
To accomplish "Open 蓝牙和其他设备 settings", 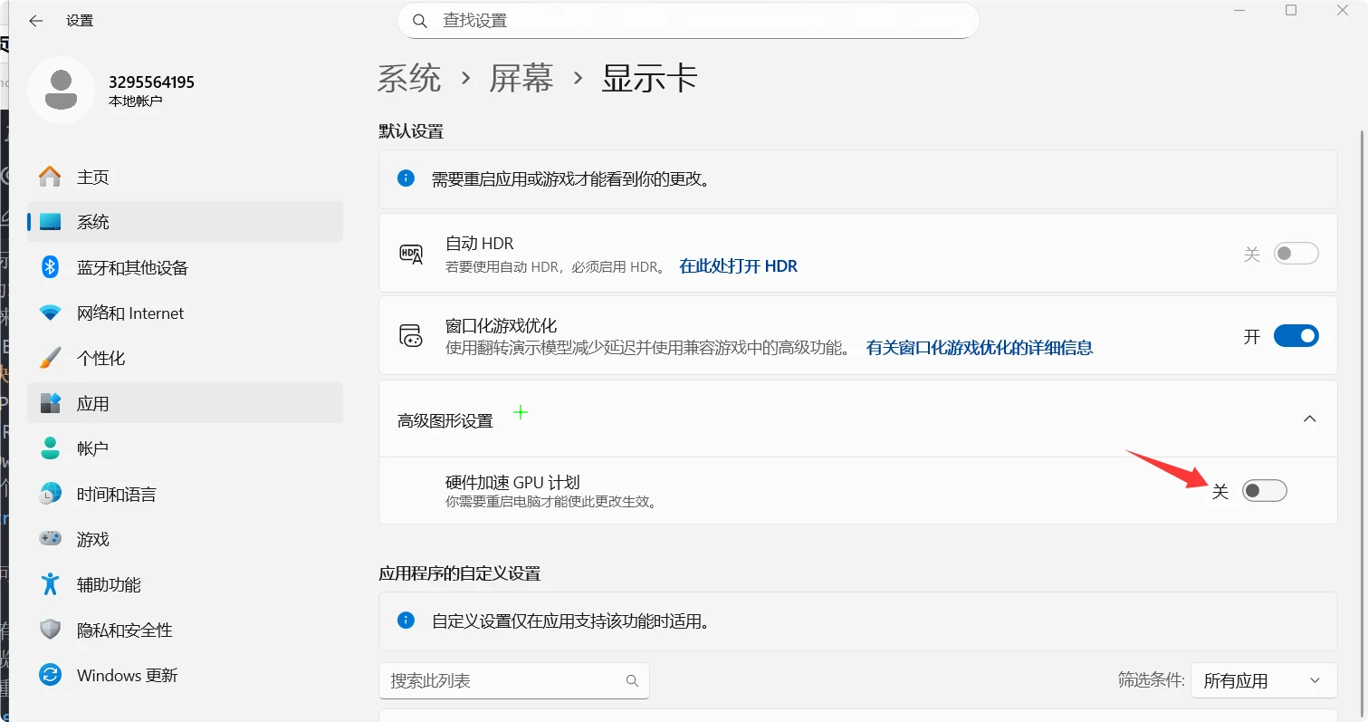I will [x=134, y=266].
